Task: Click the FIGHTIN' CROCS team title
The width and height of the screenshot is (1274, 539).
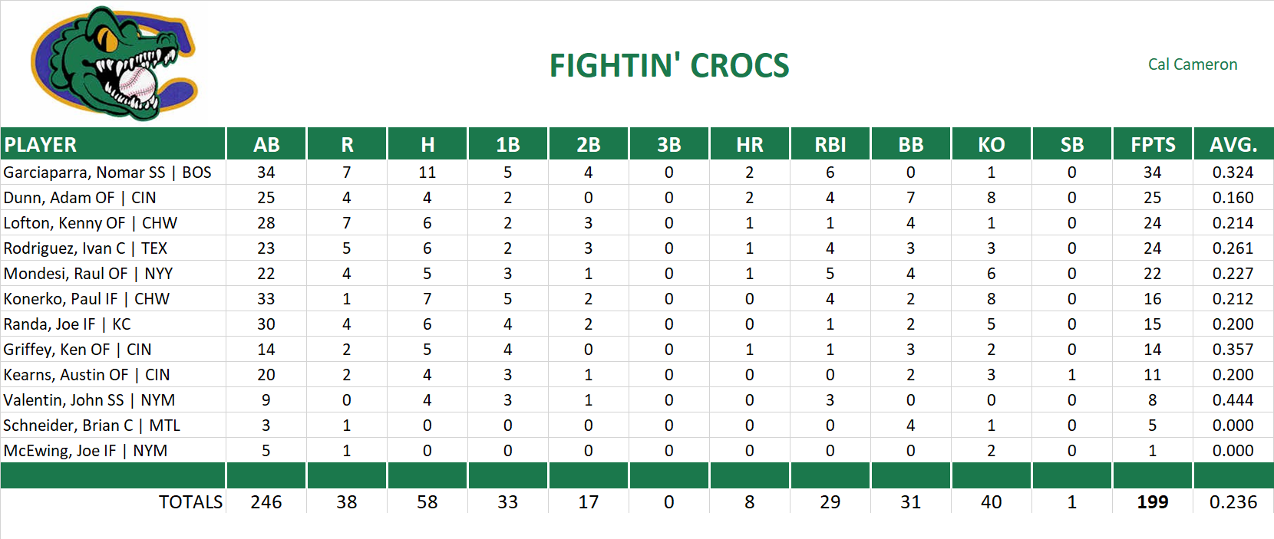Action: point(668,66)
